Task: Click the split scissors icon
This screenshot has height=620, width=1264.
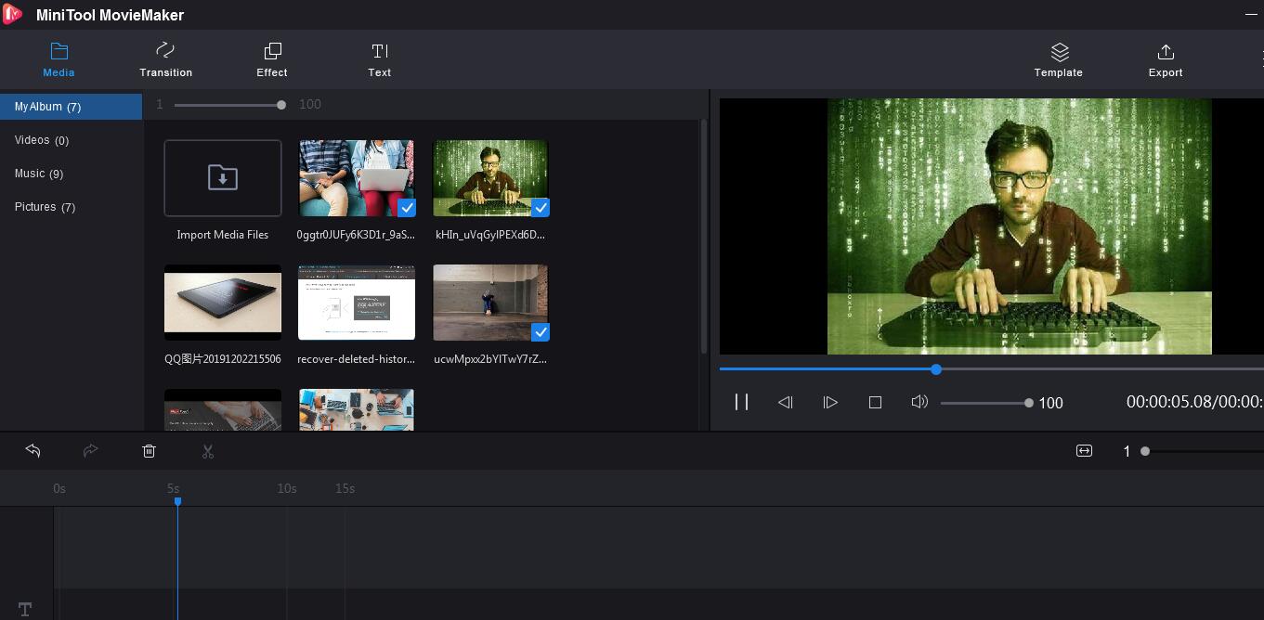Action: point(208,451)
